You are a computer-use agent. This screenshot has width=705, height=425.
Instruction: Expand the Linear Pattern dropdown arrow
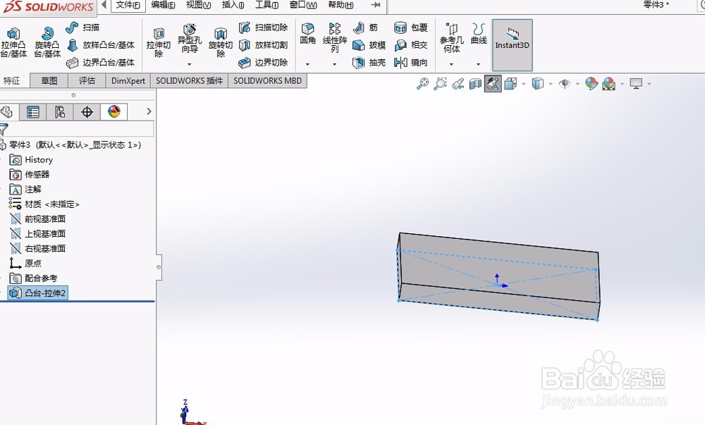coord(334,64)
